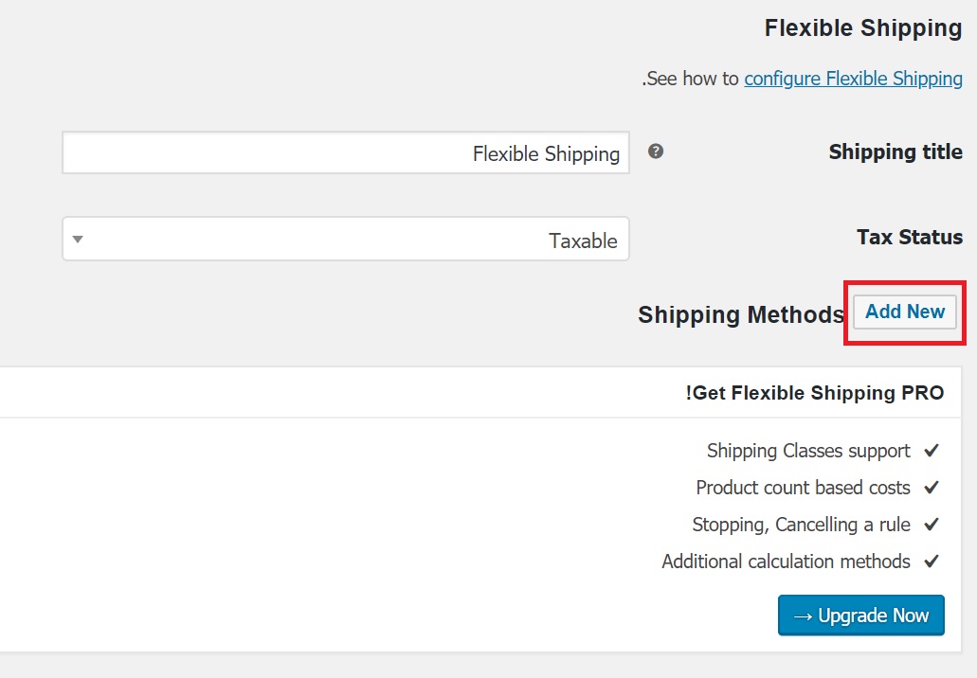Click the Flexible Shipping page heading
The height and width of the screenshot is (678, 977).
point(863,28)
